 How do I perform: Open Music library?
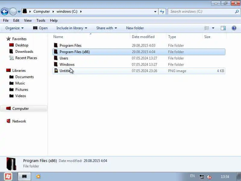click(x=20, y=83)
